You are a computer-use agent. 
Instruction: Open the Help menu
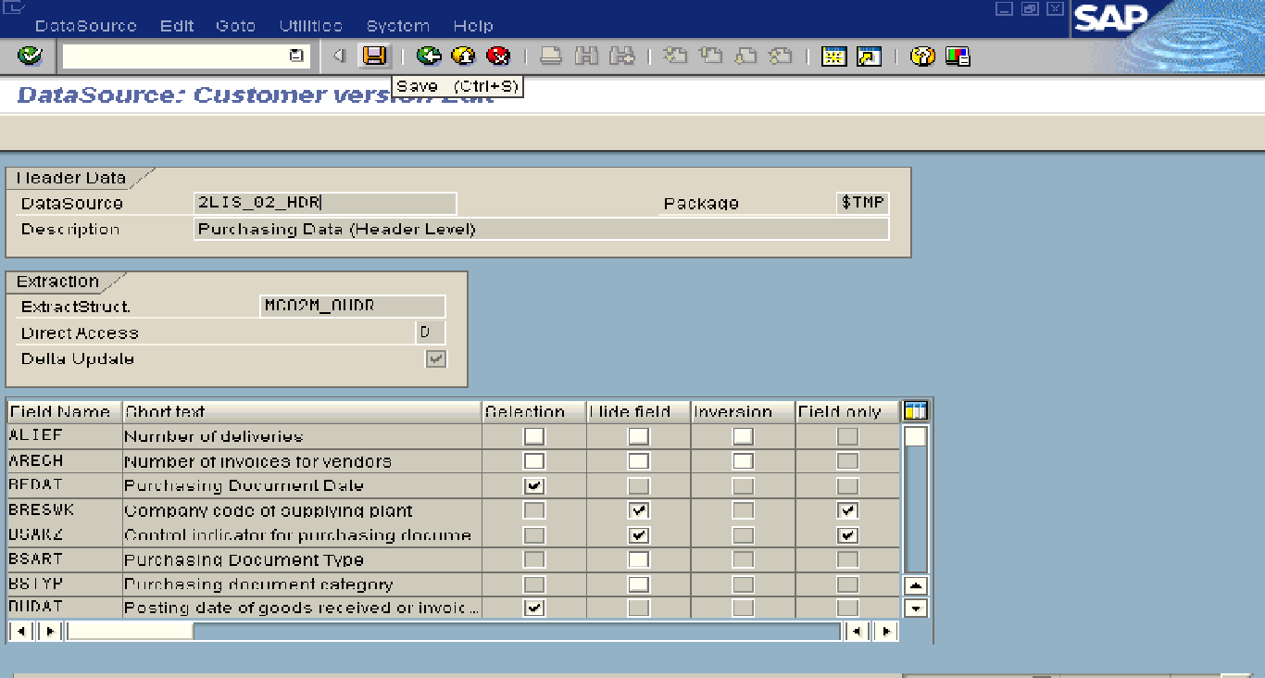click(x=473, y=26)
